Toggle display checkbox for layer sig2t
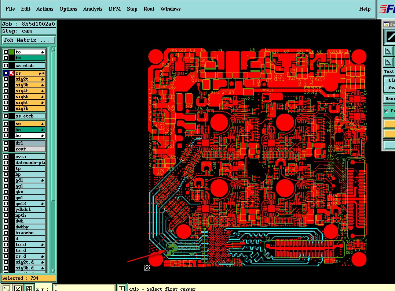This screenshot has height=291, width=395. point(6,79)
